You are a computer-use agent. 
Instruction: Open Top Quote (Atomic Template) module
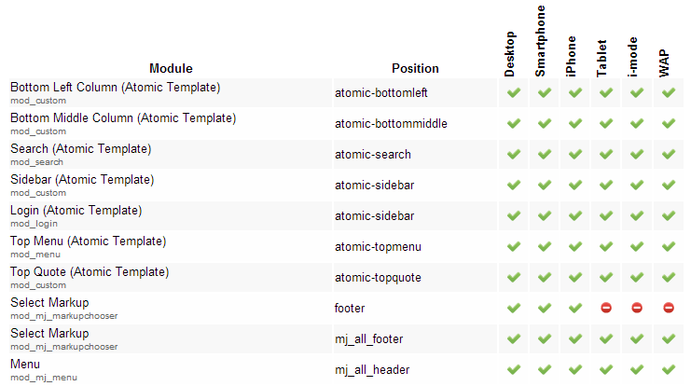pyautogui.click(x=90, y=272)
